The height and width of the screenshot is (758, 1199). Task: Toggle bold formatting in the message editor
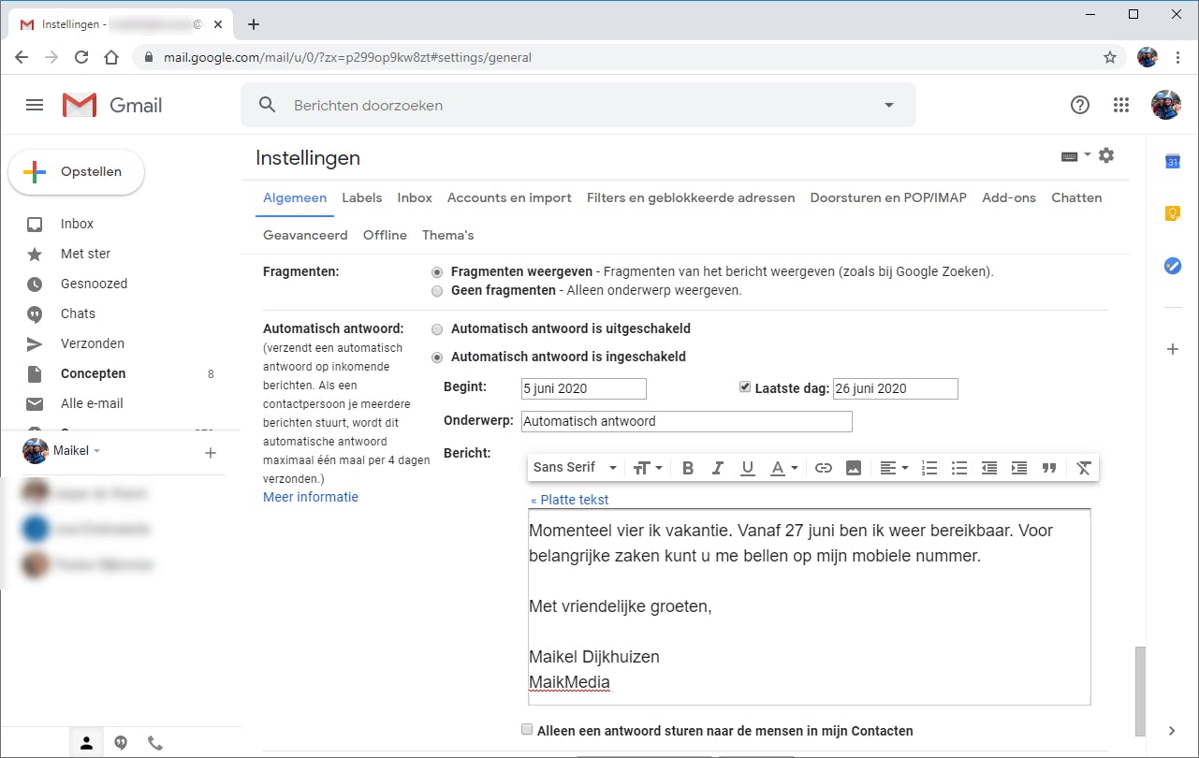coord(688,468)
